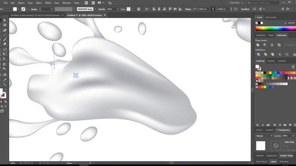This screenshot has height=166, width=296.
Task: Open the Object menu
Action: tap(21, 3)
